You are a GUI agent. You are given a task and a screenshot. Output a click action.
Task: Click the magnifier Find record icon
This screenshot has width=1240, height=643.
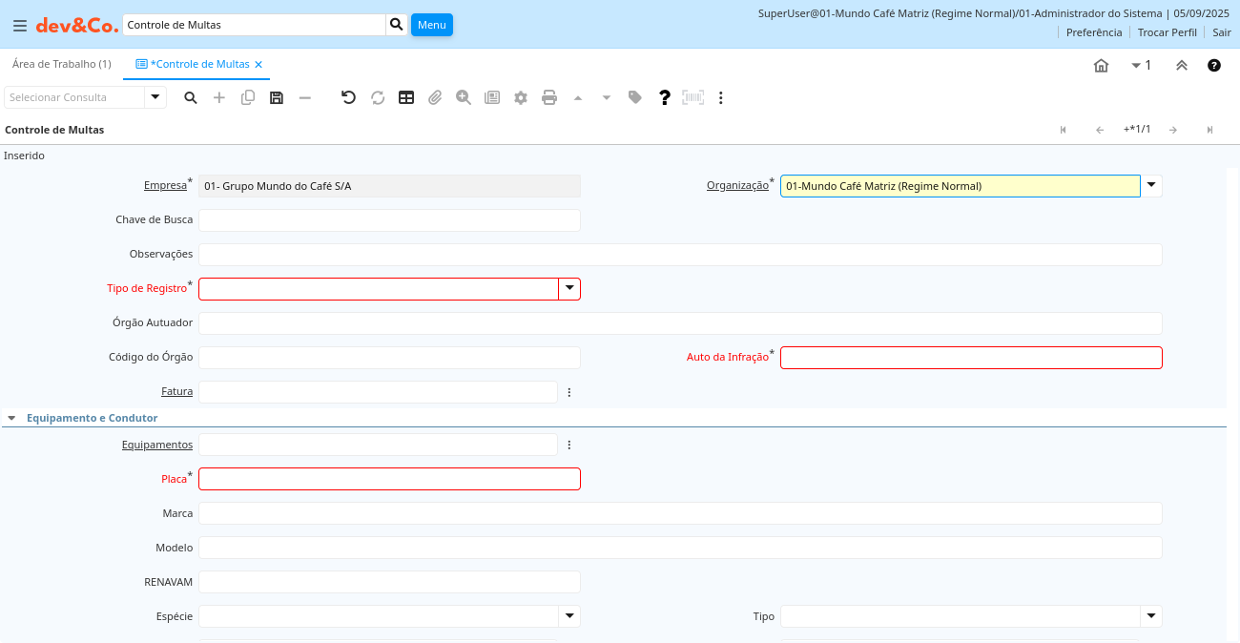191,97
